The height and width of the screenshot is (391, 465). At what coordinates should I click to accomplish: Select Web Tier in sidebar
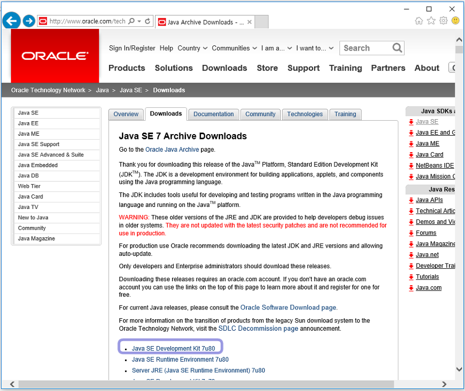click(x=56, y=186)
